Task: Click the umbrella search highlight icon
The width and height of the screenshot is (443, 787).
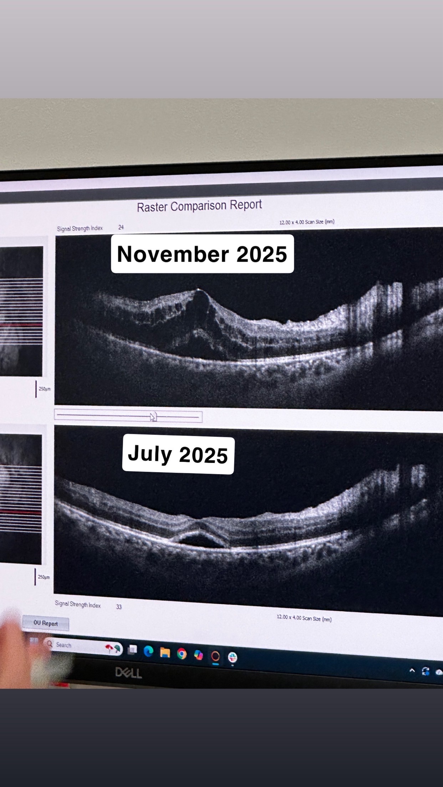Action: pos(113,648)
